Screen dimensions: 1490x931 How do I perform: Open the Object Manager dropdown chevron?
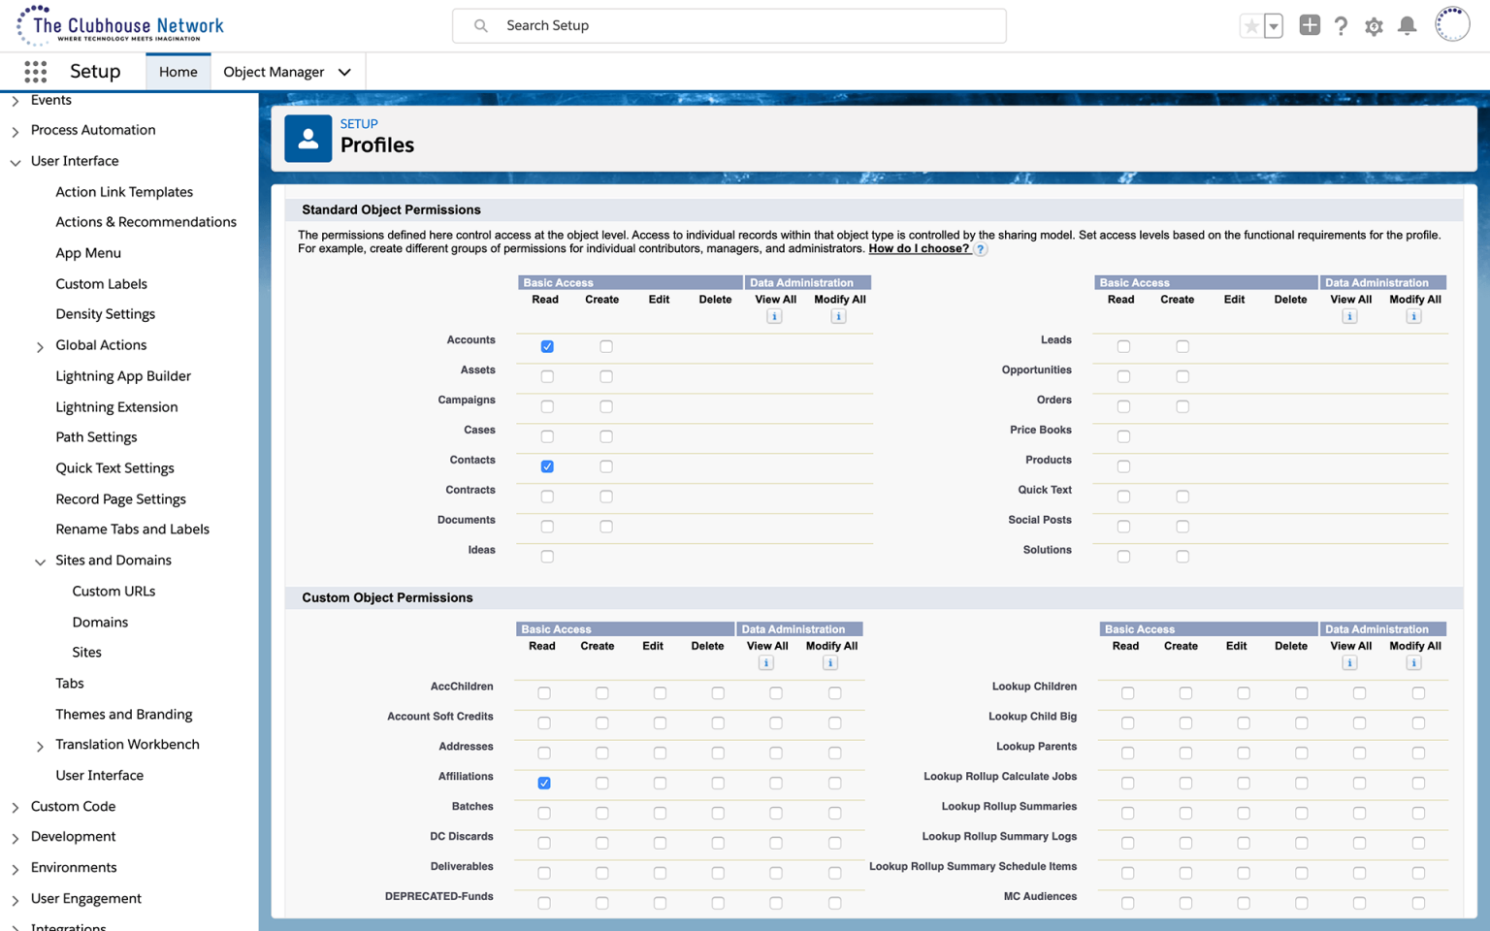click(344, 71)
